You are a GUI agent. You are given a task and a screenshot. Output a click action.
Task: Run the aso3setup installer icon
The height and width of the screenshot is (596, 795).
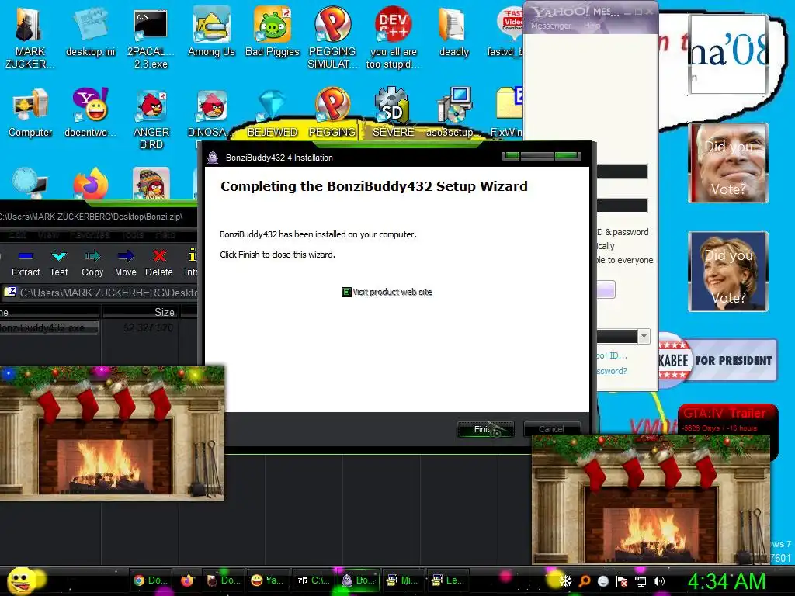450,113
